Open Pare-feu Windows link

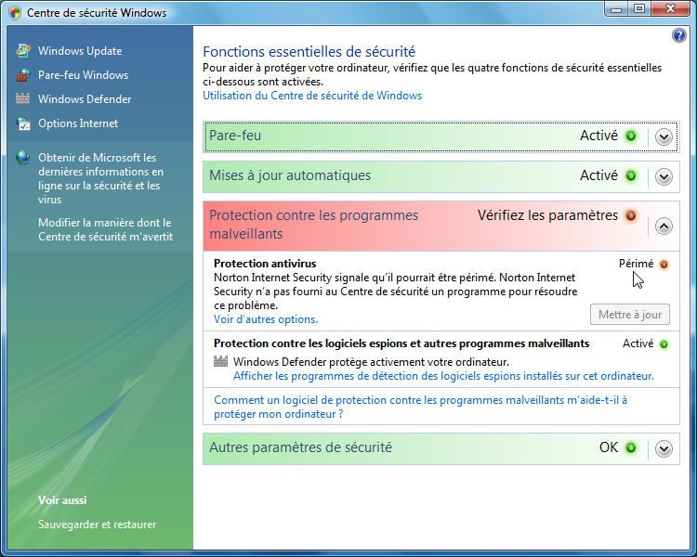click(x=83, y=75)
